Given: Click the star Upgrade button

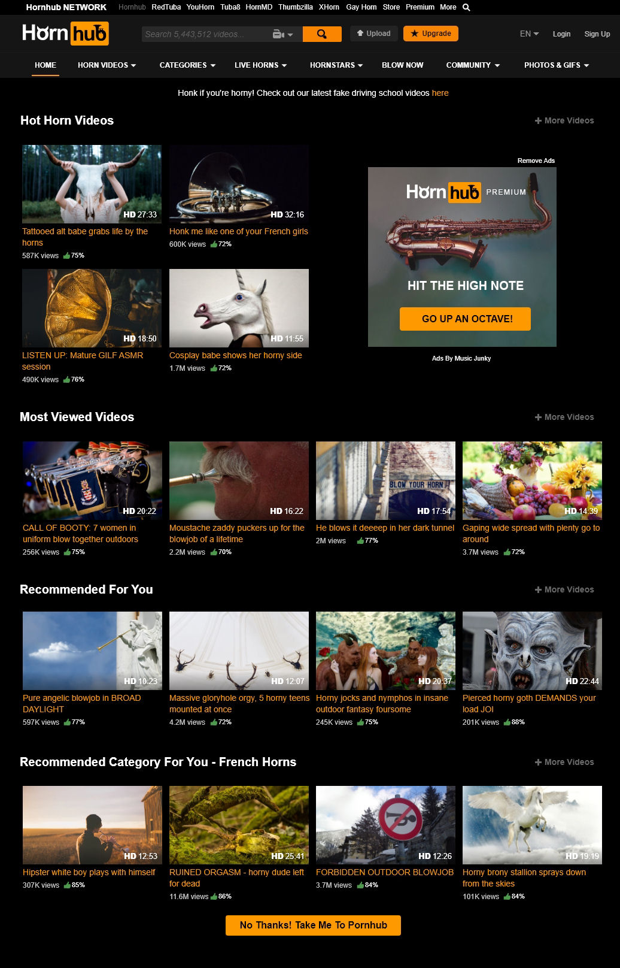Looking at the screenshot, I should [431, 34].
